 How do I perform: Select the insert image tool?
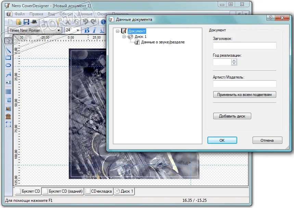[9, 109]
